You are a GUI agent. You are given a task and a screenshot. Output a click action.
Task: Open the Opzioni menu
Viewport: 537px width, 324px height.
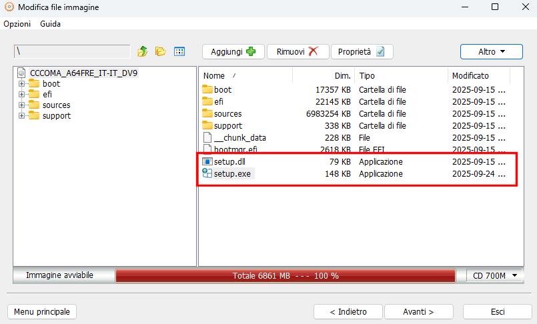(x=17, y=24)
